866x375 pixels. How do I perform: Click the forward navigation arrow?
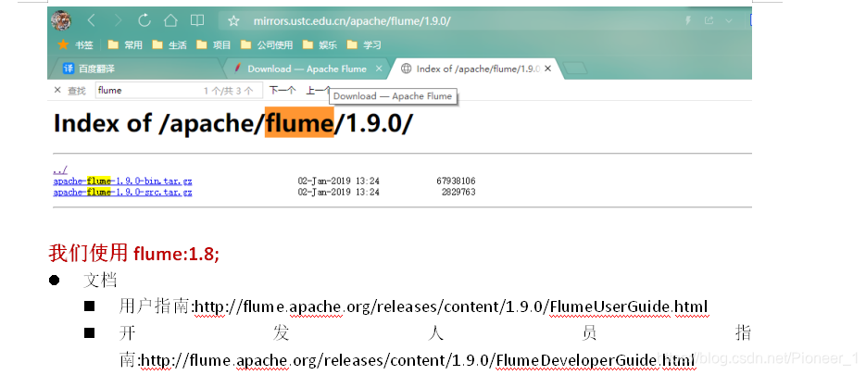118,21
